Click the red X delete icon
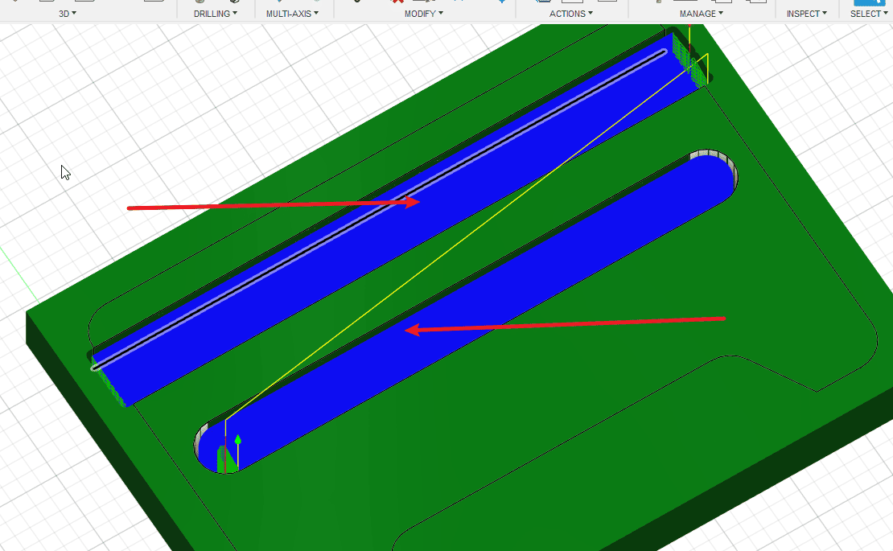The image size is (893, 551). click(x=397, y=2)
